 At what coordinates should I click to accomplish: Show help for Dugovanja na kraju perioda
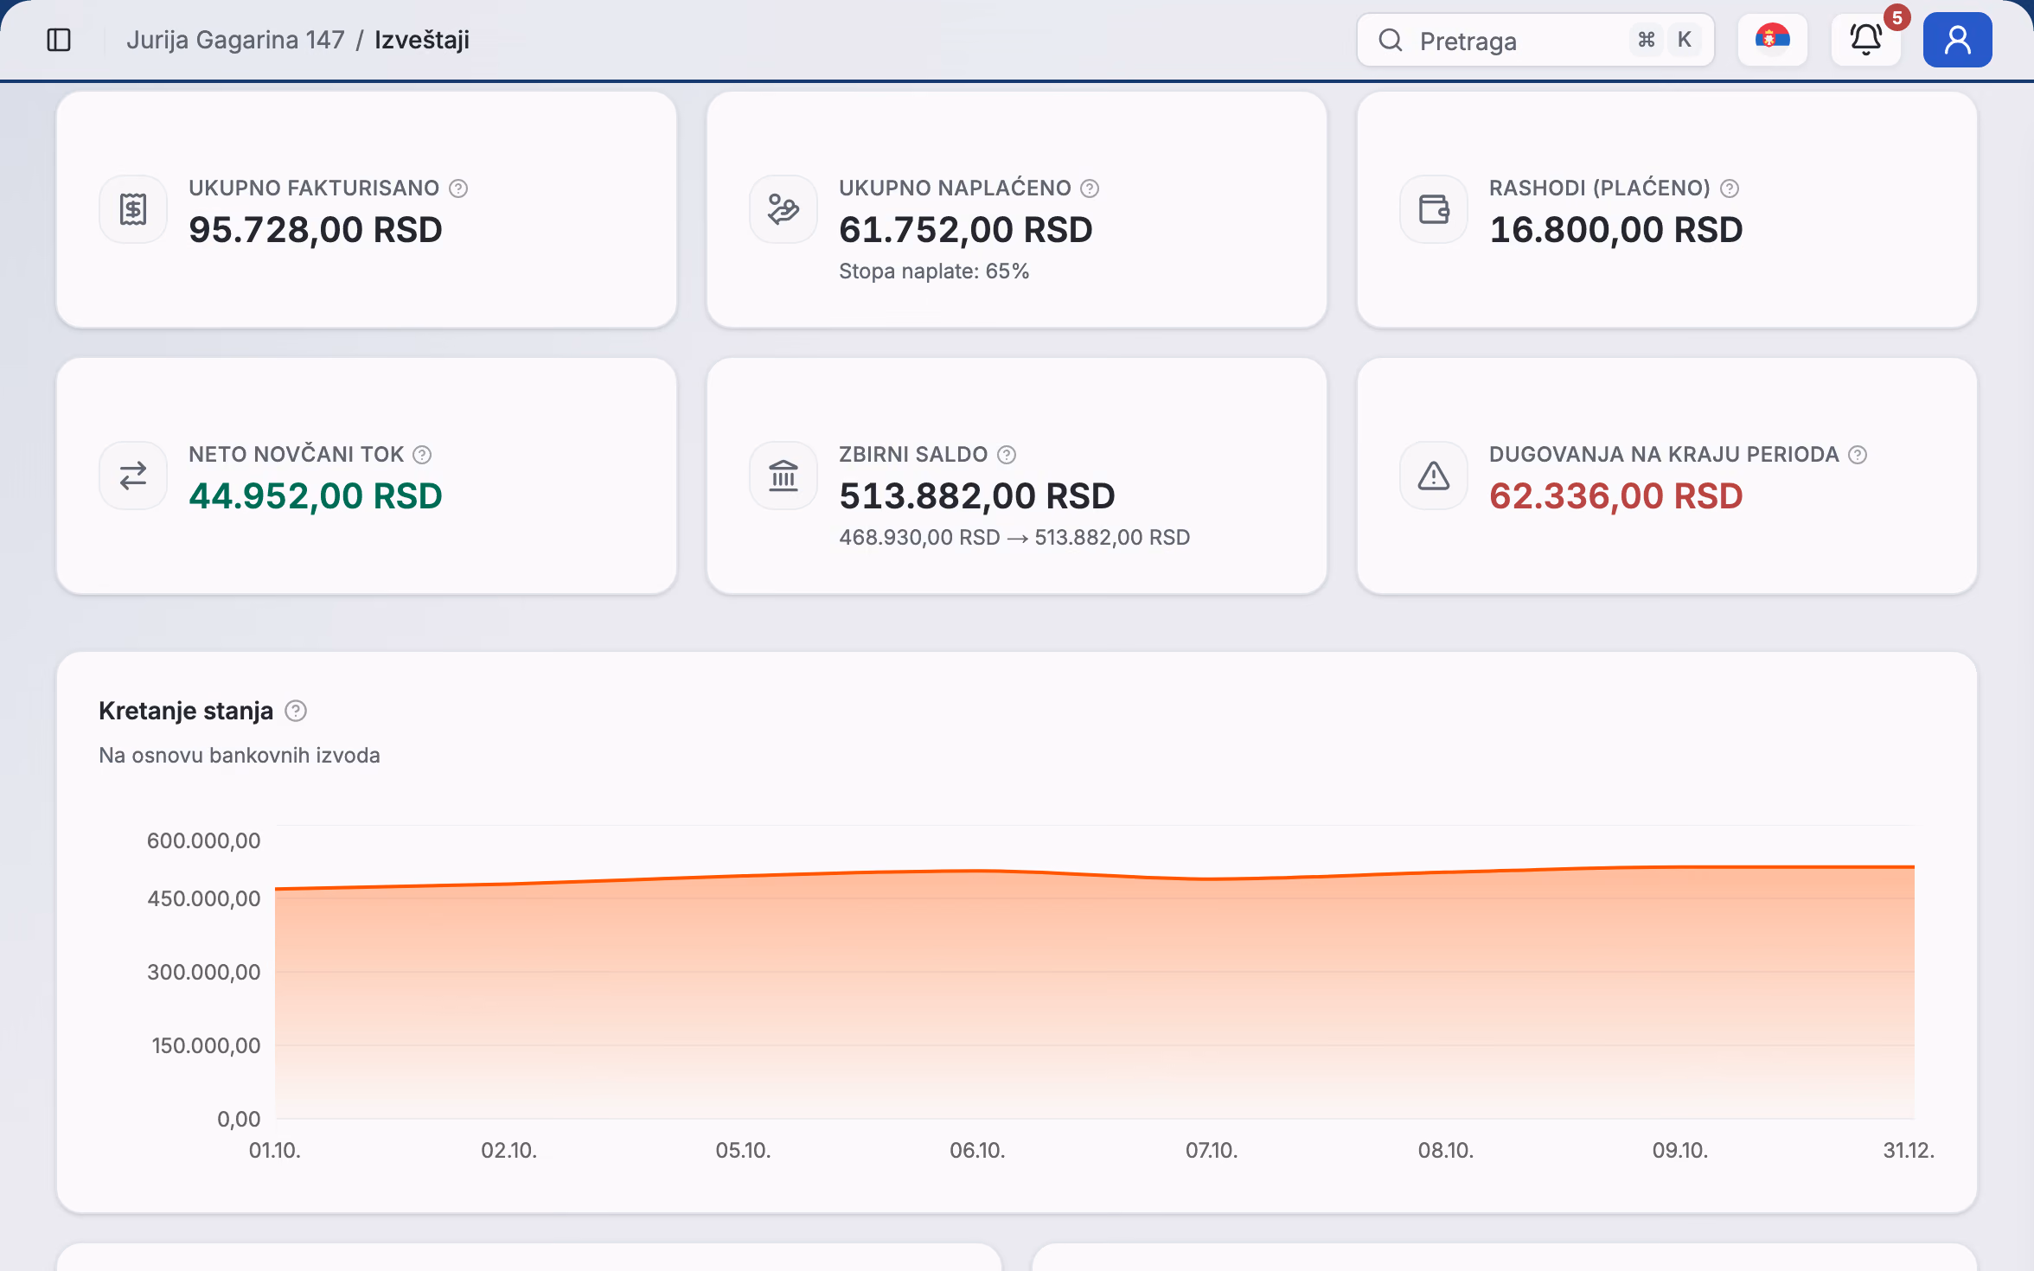tap(1858, 455)
